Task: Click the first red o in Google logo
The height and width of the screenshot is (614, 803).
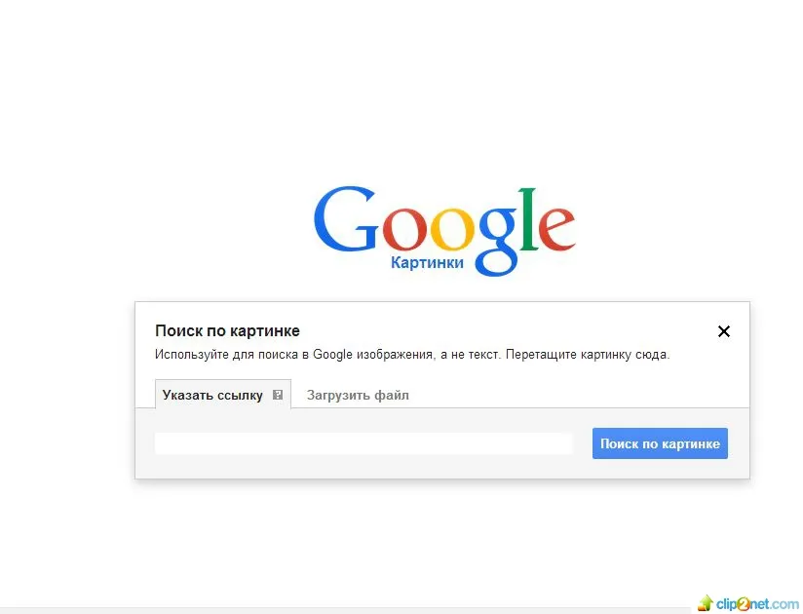Action: click(403, 230)
